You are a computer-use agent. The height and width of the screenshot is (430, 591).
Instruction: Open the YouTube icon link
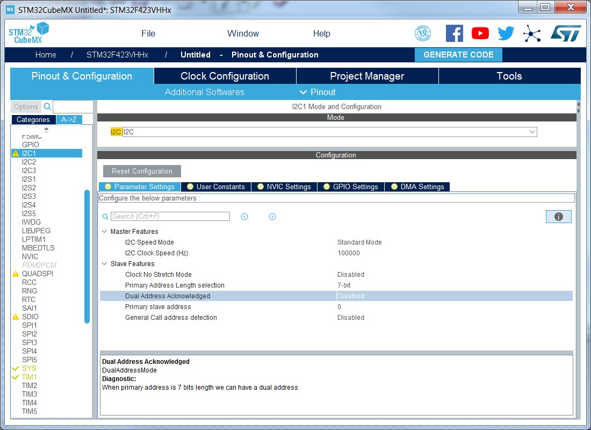(x=480, y=33)
